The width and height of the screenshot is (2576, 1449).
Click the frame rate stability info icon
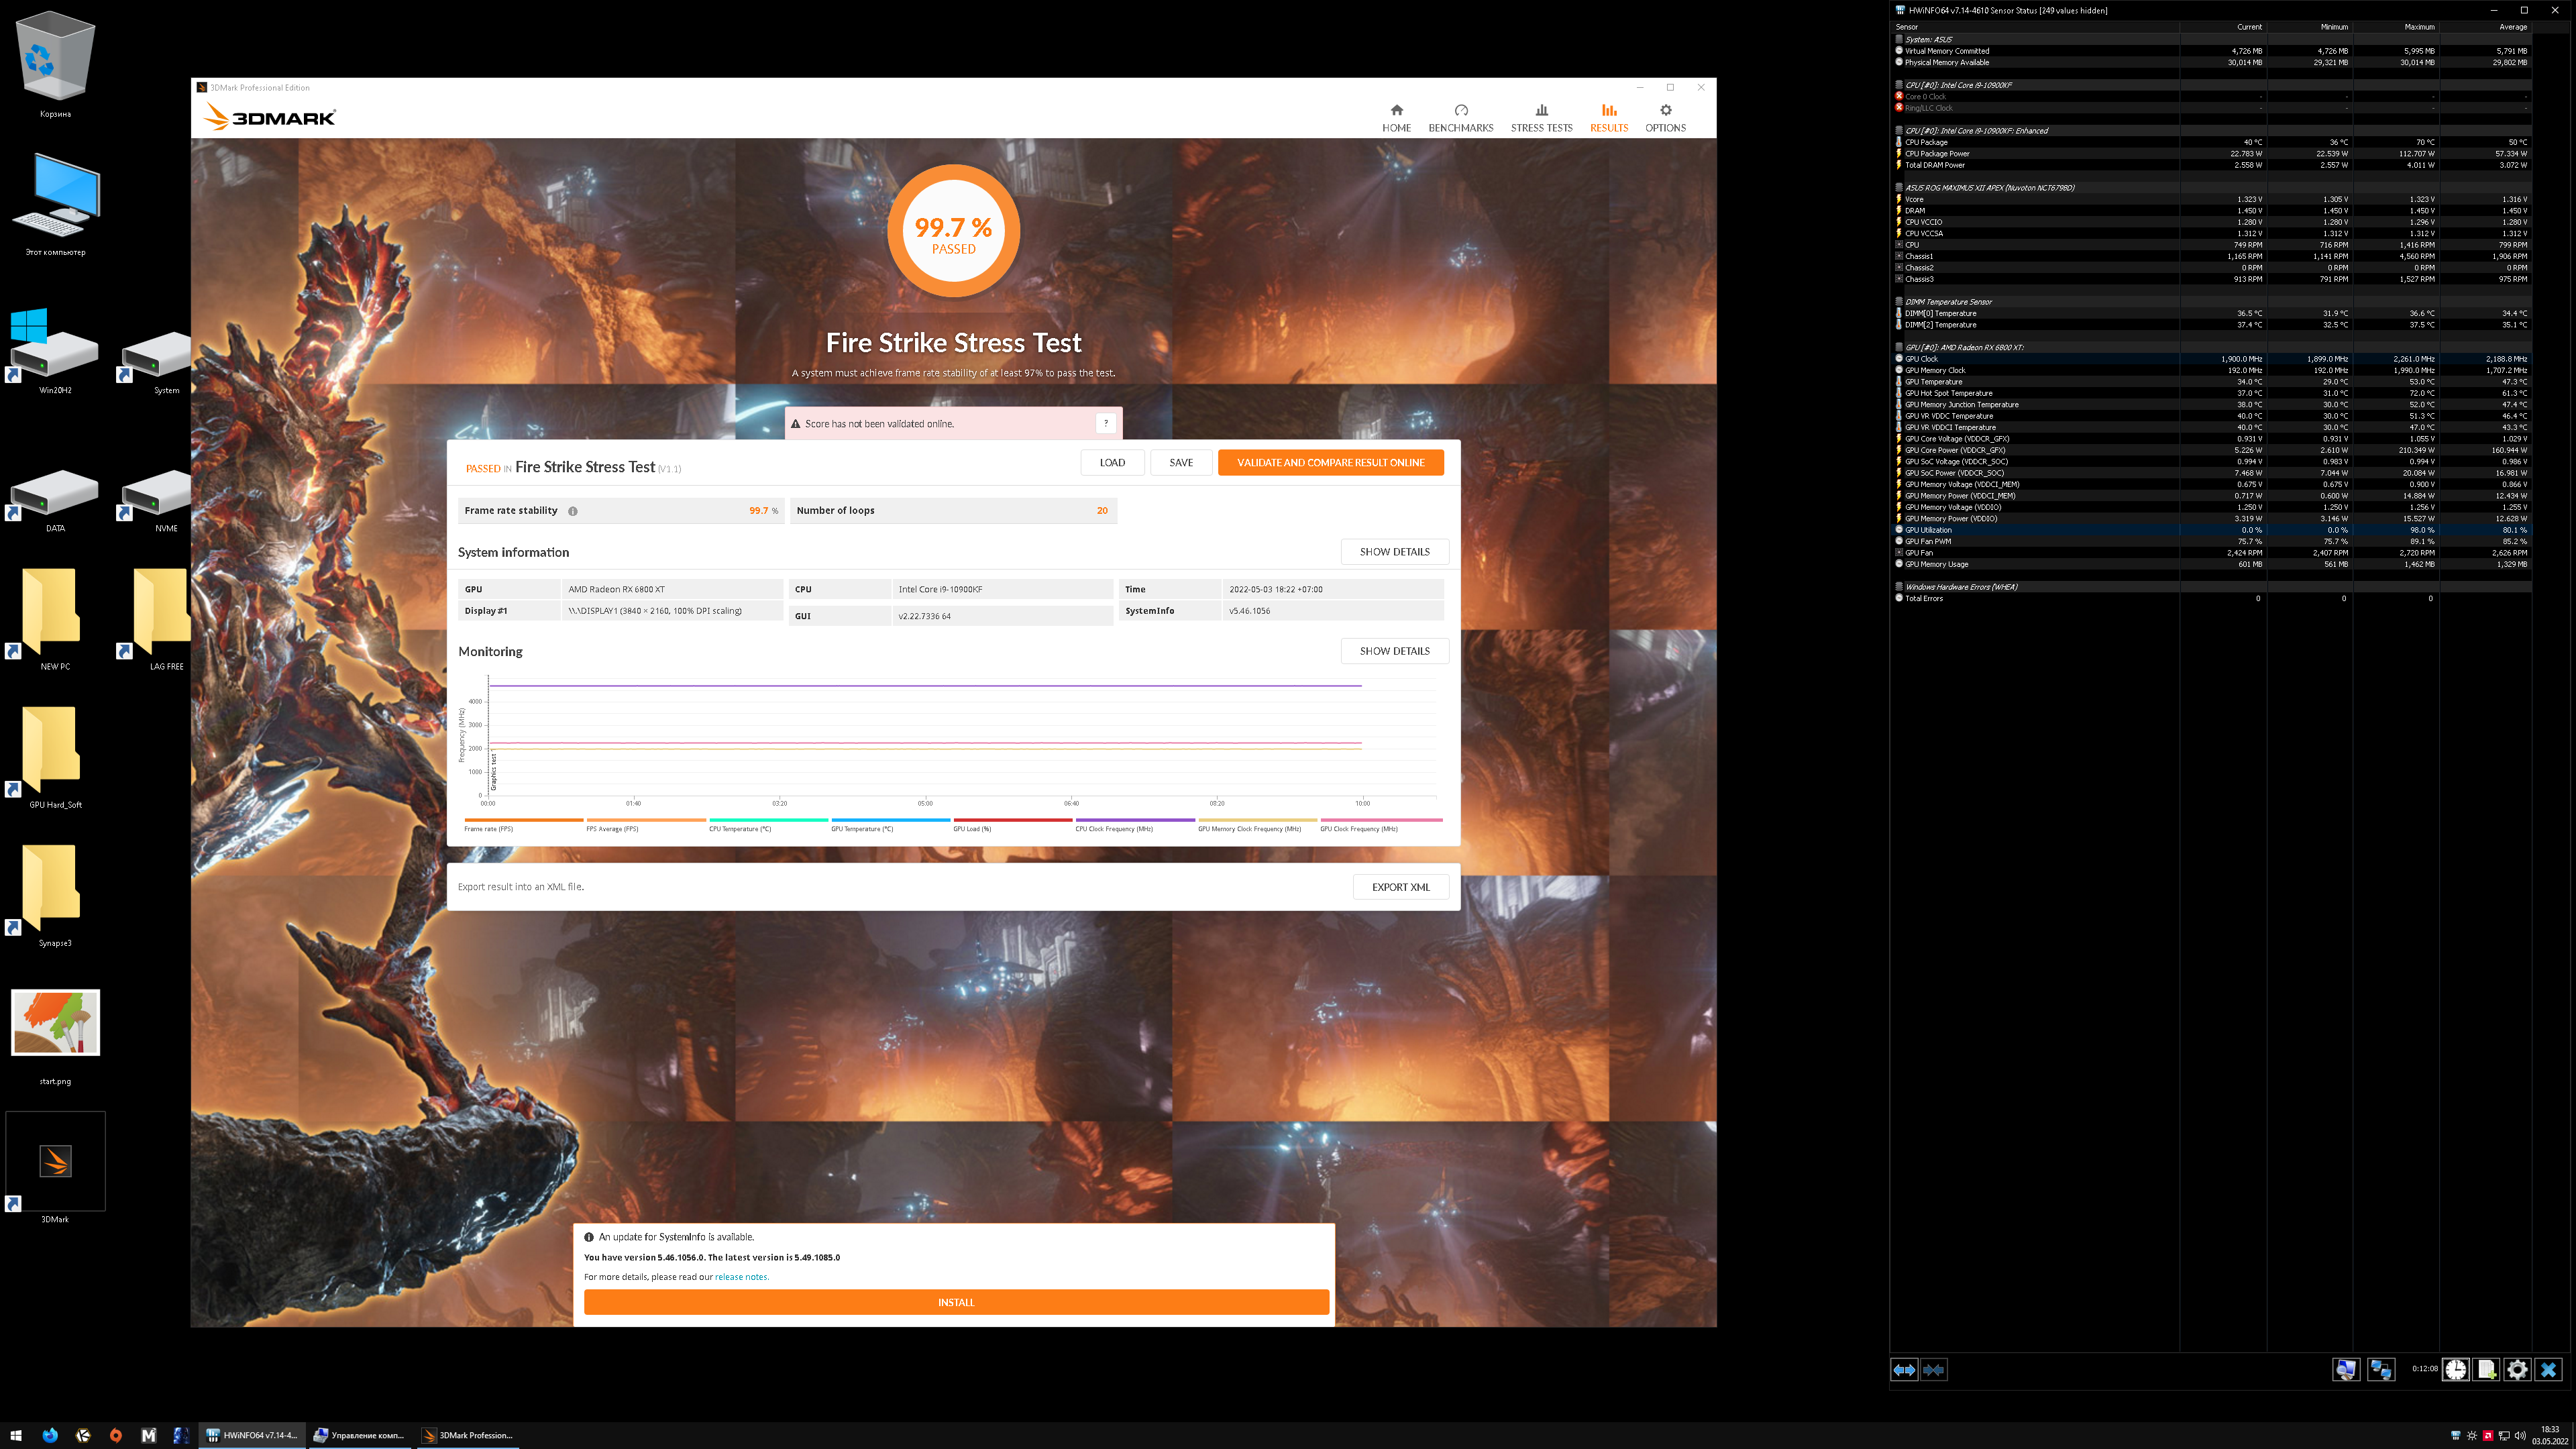pyautogui.click(x=573, y=511)
